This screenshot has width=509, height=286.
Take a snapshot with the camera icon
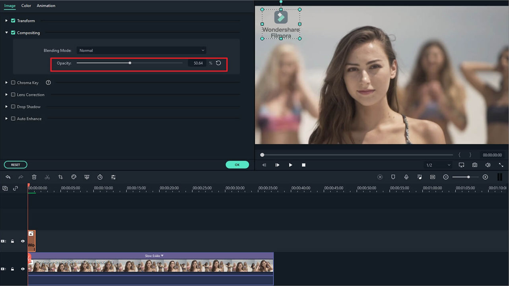(475, 165)
